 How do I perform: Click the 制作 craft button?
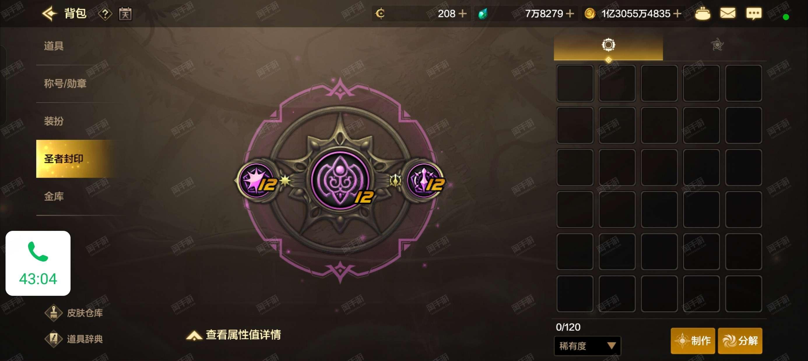693,341
